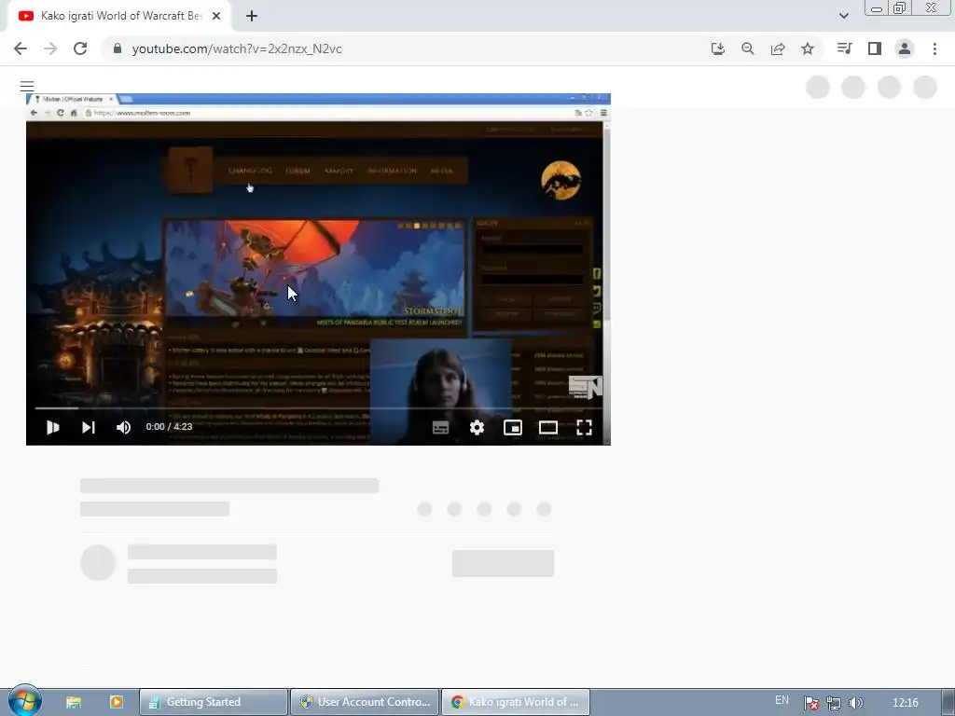Mute the video volume

pos(124,427)
